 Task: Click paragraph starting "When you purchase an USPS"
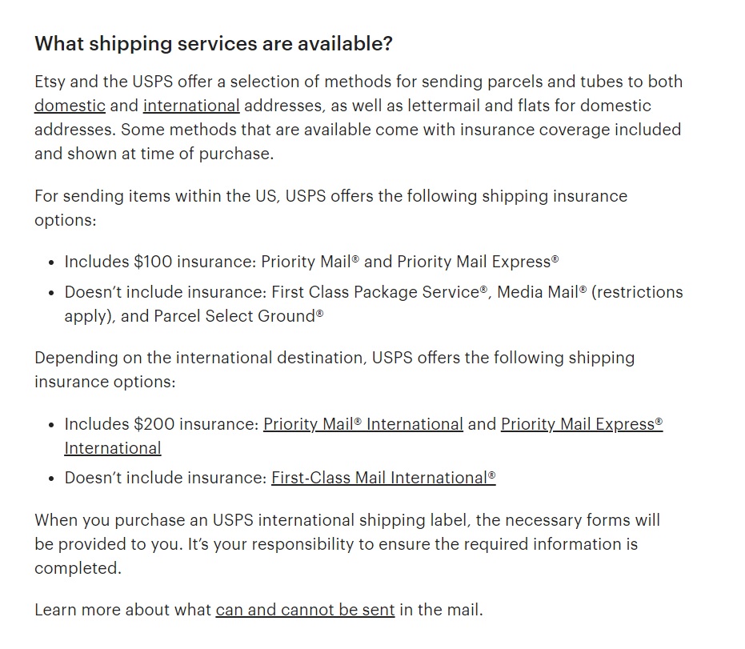[x=346, y=520]
